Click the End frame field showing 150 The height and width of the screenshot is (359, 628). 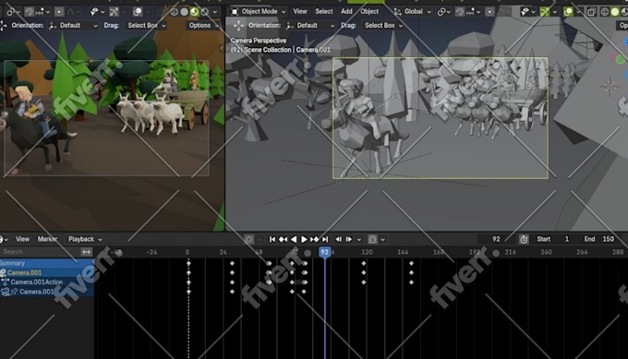point(599,239)
